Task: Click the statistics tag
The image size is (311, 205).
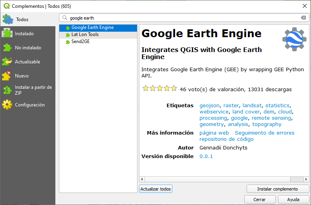Action: pos(277,106)
